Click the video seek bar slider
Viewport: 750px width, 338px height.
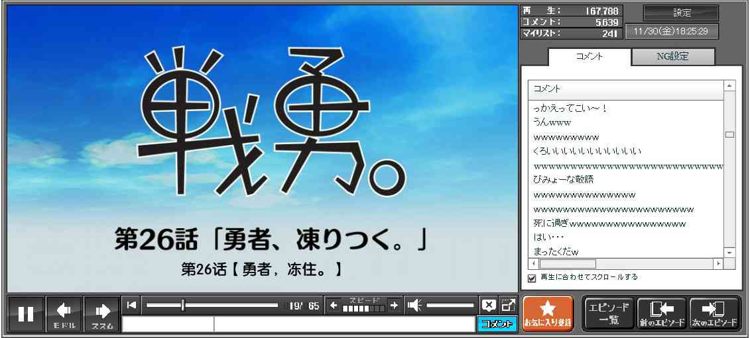(x=212, y=305)
